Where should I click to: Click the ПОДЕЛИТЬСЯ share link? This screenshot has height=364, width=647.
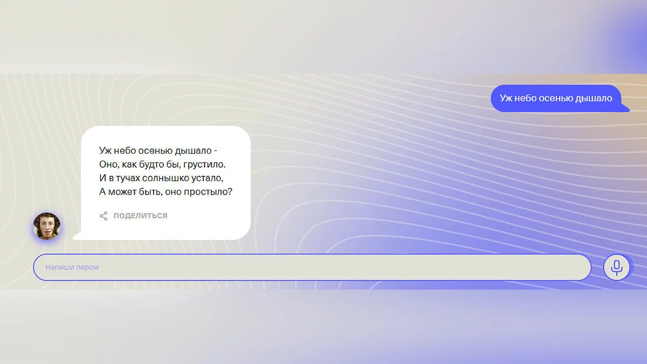coord(140,216)
